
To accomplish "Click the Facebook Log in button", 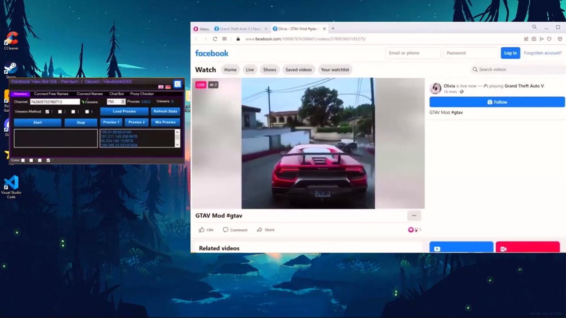I will (x=510, y=53).
